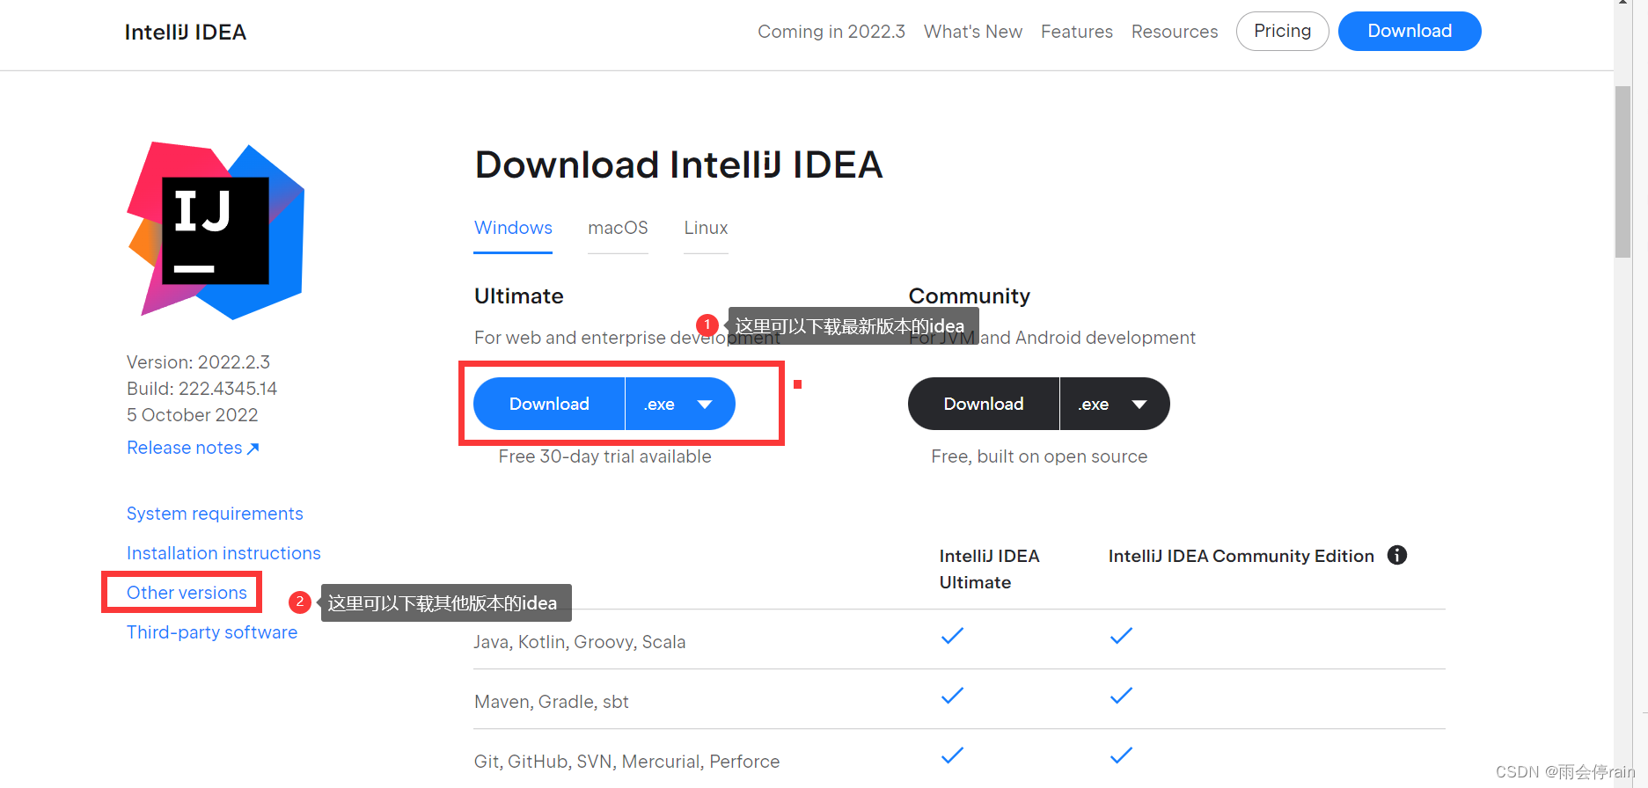This screenshot has width=1648, height=788.
Task: Download the Community edition
Action: pyautogui.click(x=984, y=404)
